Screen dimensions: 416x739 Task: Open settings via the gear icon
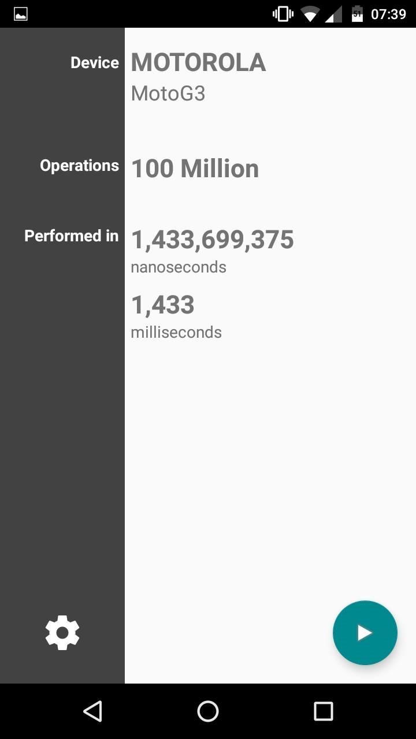tap(62, 633)
